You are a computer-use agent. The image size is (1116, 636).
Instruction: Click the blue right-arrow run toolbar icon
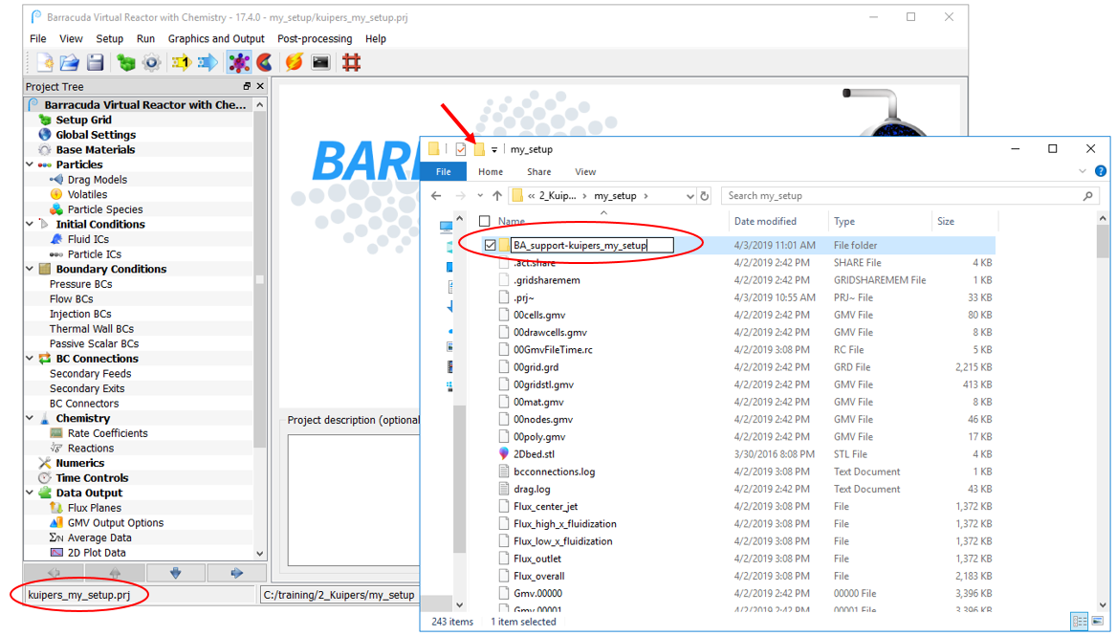(208, 63)
